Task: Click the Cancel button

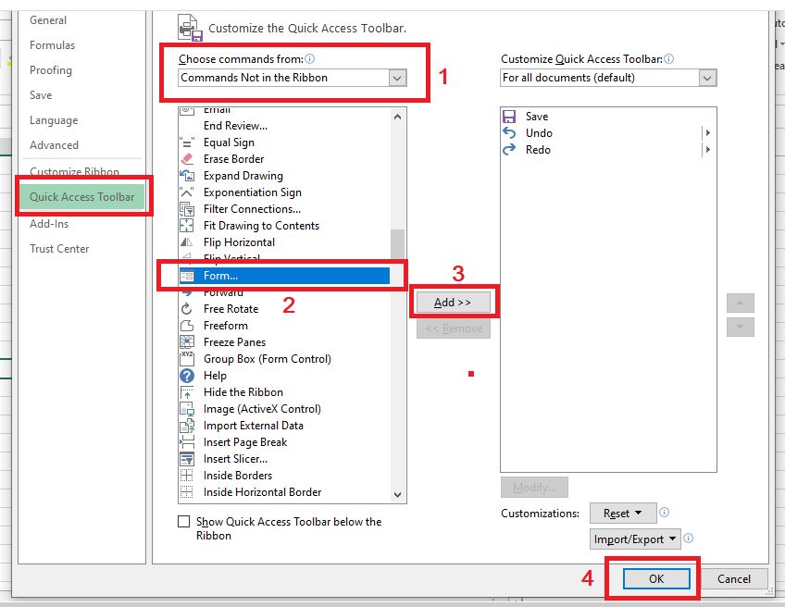Action: tap(734, 579)
